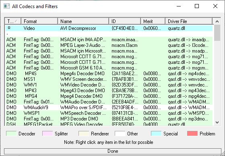The height and width of the screenshot is (156, 225).
Task: Select the Mpeg4 Decoder DMO row
Action: click(x=109, y=96)
